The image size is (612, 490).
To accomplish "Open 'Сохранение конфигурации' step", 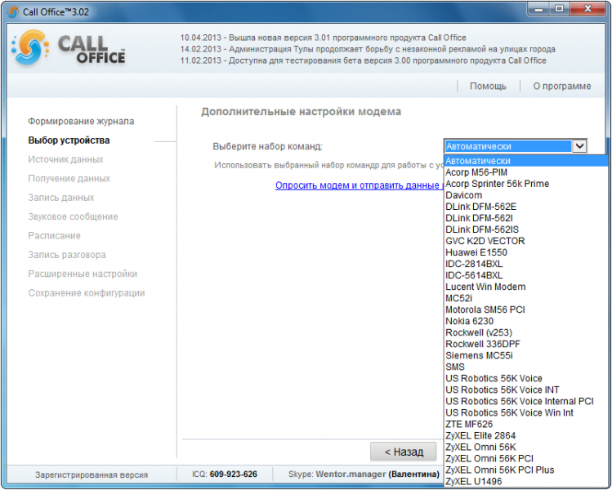I will tap(87, 293).
